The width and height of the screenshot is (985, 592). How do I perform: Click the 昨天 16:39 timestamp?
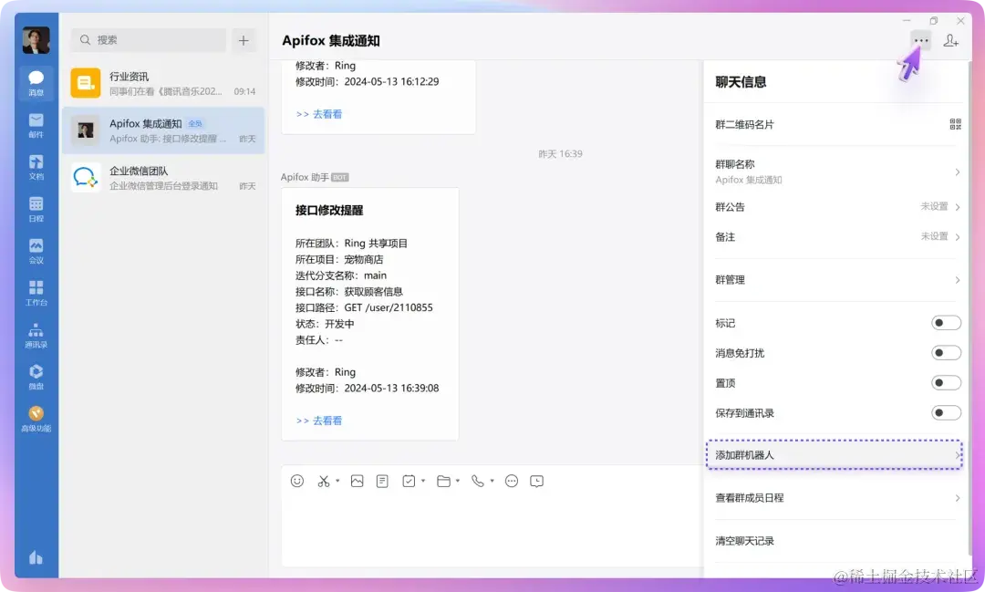(x=560, y=154)
